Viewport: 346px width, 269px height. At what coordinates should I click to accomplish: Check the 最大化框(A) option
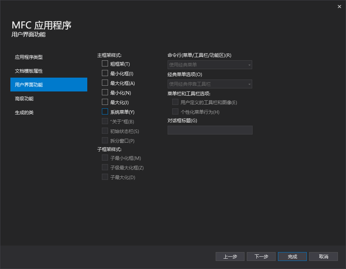[105, 83]
